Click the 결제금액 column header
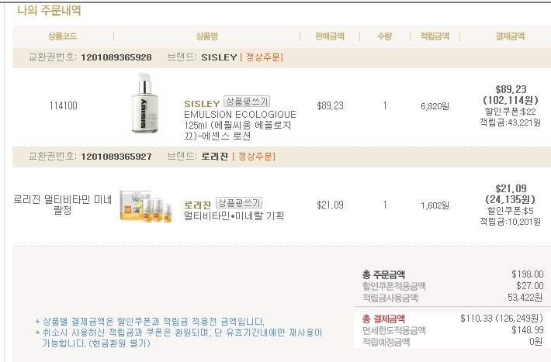This screenshot has height=362, width=551. 510,36
